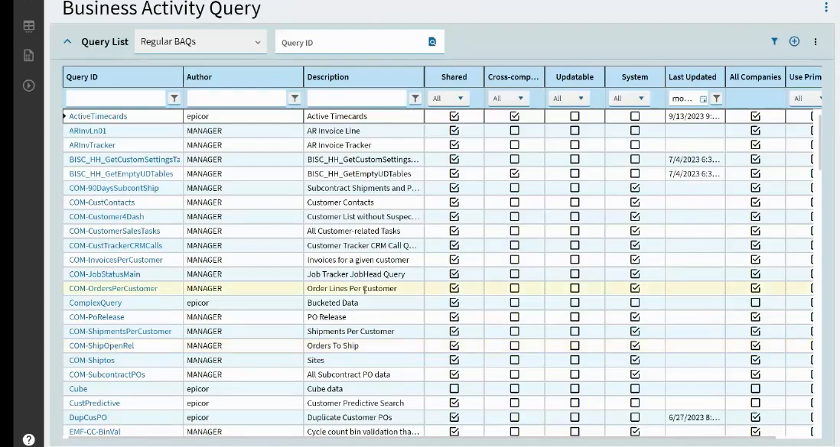Open the COM-ShipOpenRel query link
Screen dimensions: 840x447
point(101,346)
